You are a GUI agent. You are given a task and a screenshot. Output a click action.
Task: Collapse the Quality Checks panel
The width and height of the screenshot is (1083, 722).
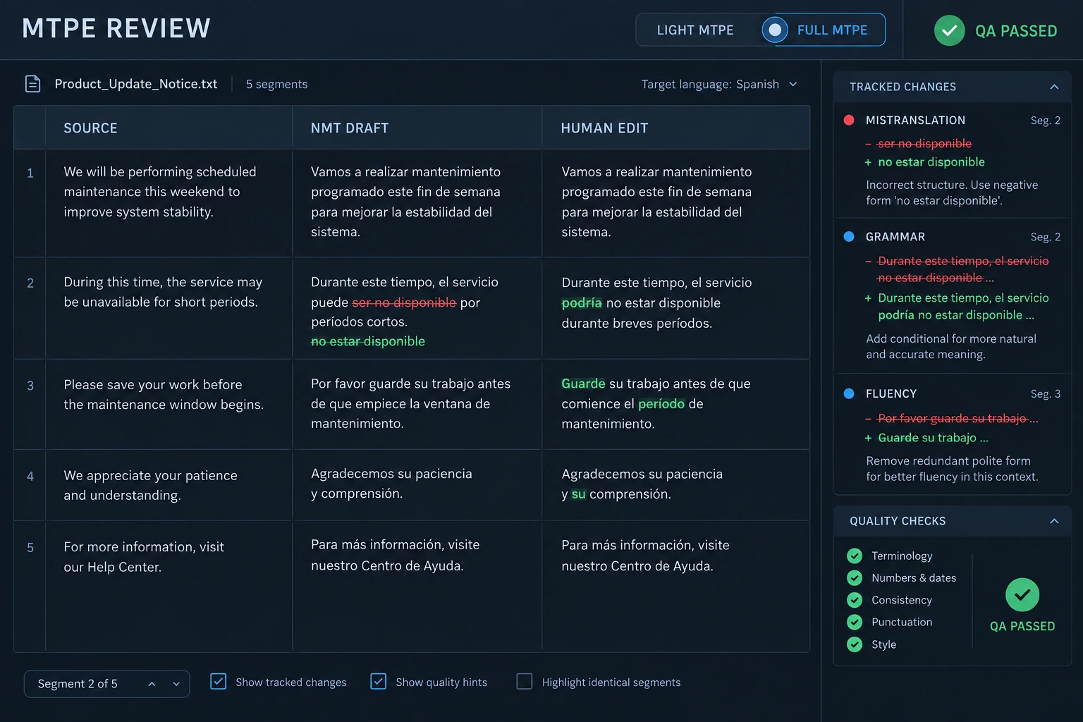click(1055, 521)
